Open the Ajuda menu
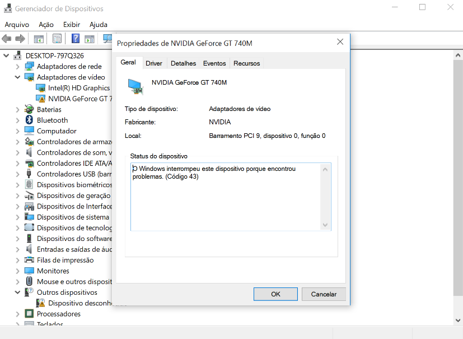 tap(99, 25)
